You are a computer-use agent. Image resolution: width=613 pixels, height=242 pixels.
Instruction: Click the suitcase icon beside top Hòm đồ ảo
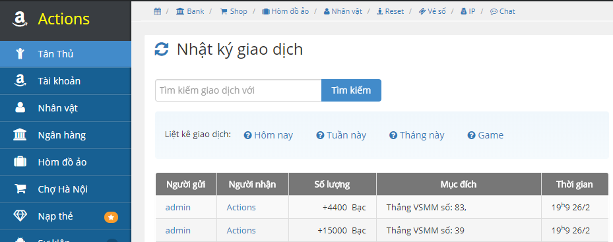(x=266, y=11)
